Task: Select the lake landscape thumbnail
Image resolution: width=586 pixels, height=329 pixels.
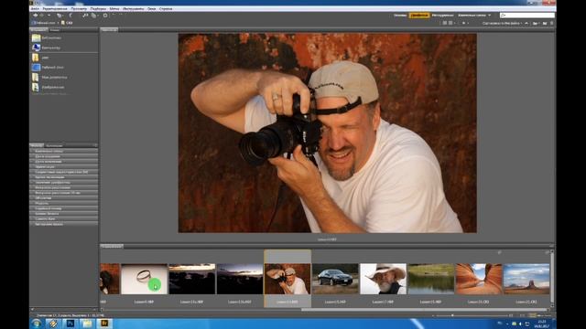Action: coord(431,280)
